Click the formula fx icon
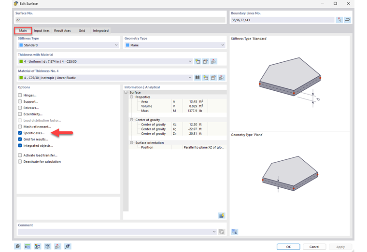 click(68, 246)
